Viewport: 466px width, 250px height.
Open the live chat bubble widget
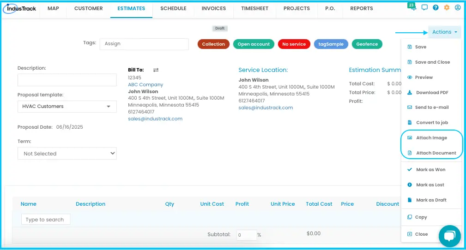450,236
